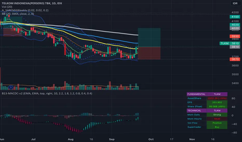Open the B13-MACDC-v2 indicator legend
242x142 pixels.
[x=47, y=93]
